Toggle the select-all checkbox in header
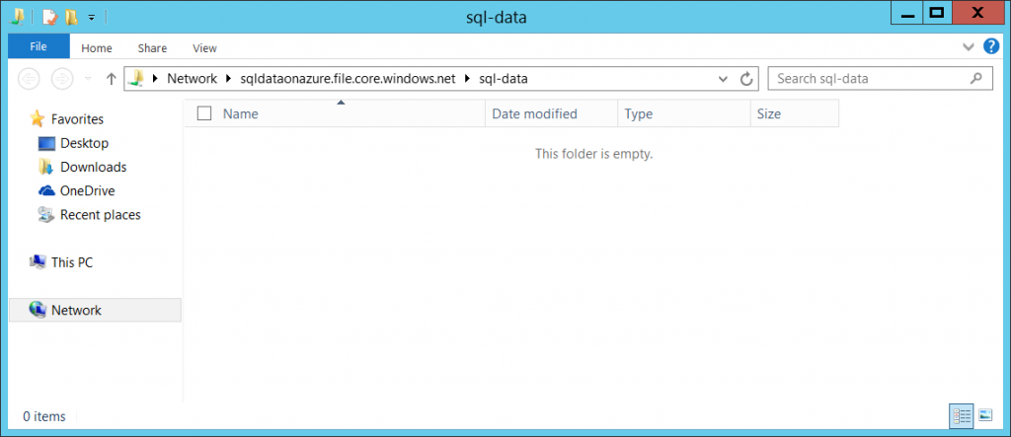The height and width of the screenshot is (437, 1011). pos(204,113)
